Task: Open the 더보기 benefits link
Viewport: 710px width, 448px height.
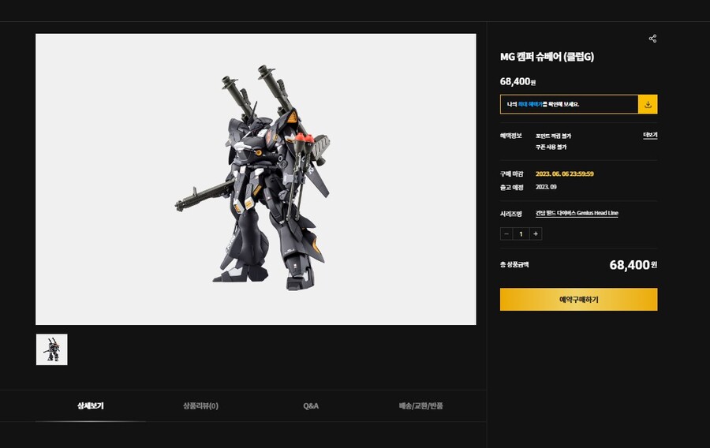Action: [x=650, y=136]
